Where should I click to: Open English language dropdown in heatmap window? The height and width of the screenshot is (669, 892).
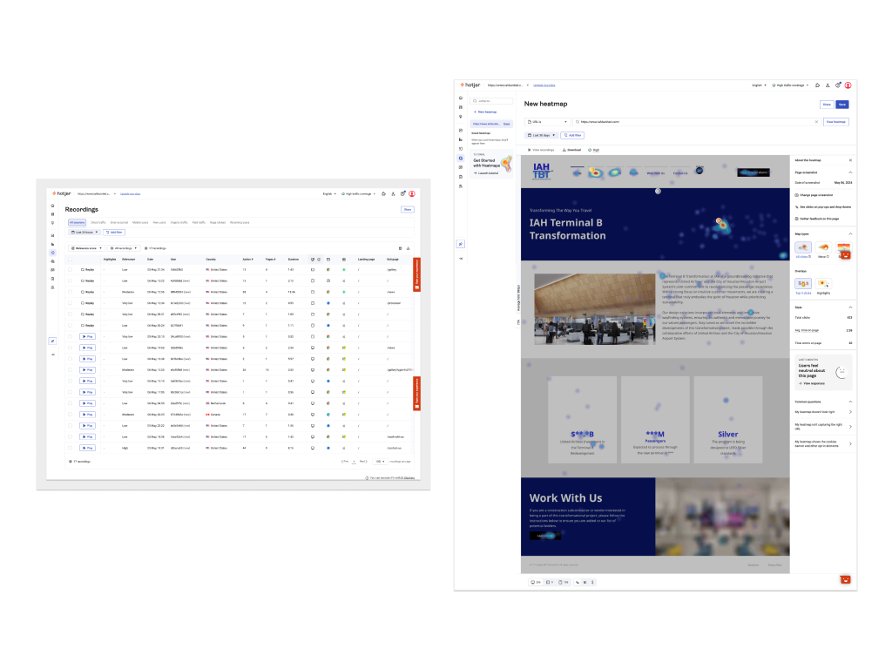[x=759, y=85]
